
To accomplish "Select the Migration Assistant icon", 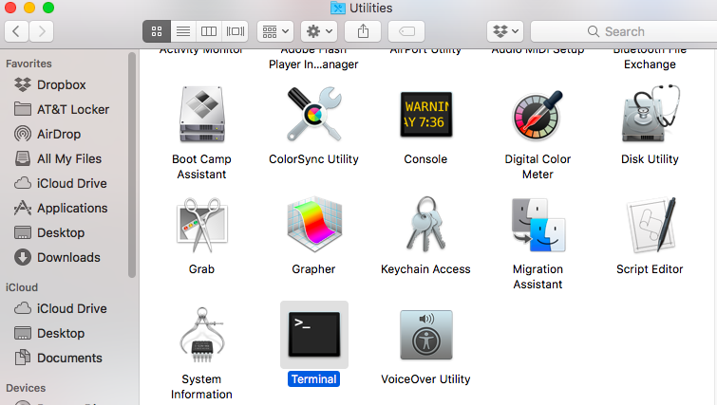I will click(538, 225).
